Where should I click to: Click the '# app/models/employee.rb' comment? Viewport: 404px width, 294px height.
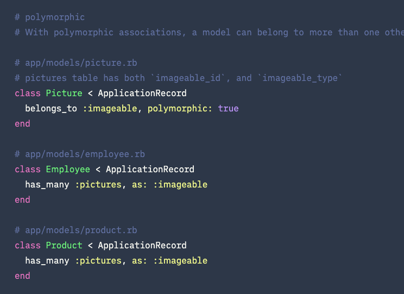[x=80, y=154]
